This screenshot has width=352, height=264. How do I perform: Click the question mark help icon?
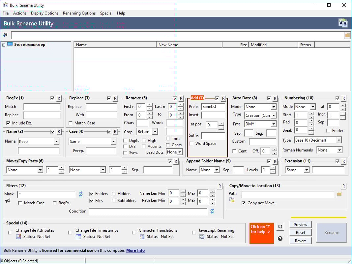point(280,239)
